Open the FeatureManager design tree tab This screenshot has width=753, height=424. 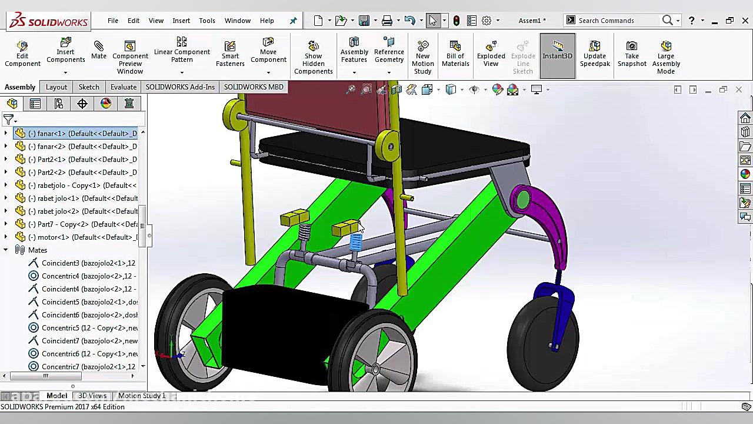(12, 104)
